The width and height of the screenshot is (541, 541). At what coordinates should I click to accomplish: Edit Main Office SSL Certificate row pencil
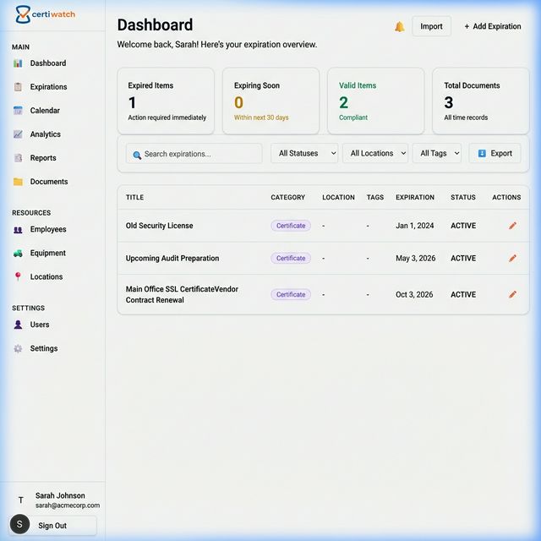(x=512, y=294)
